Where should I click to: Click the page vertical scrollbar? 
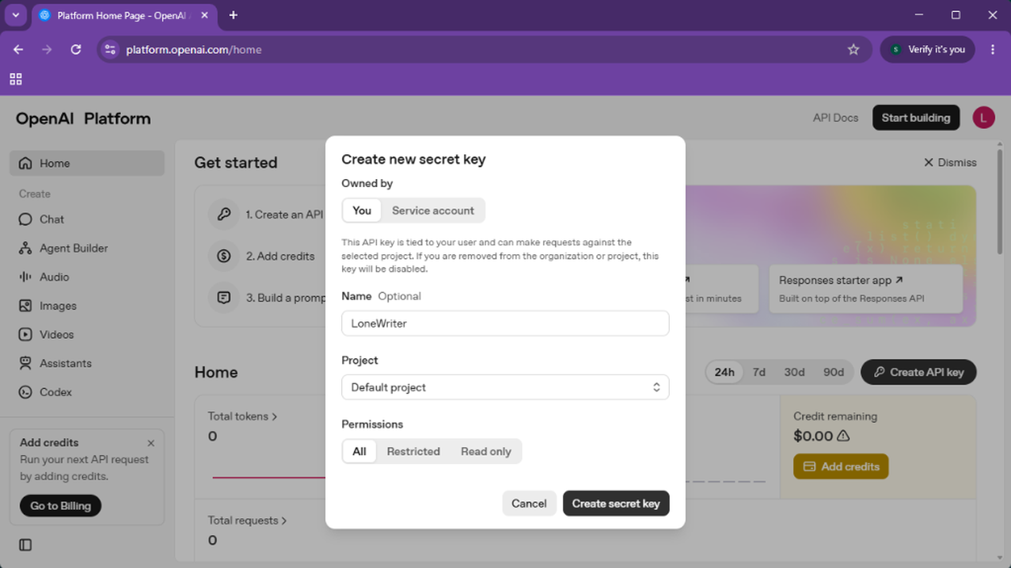coord(1000,202)
